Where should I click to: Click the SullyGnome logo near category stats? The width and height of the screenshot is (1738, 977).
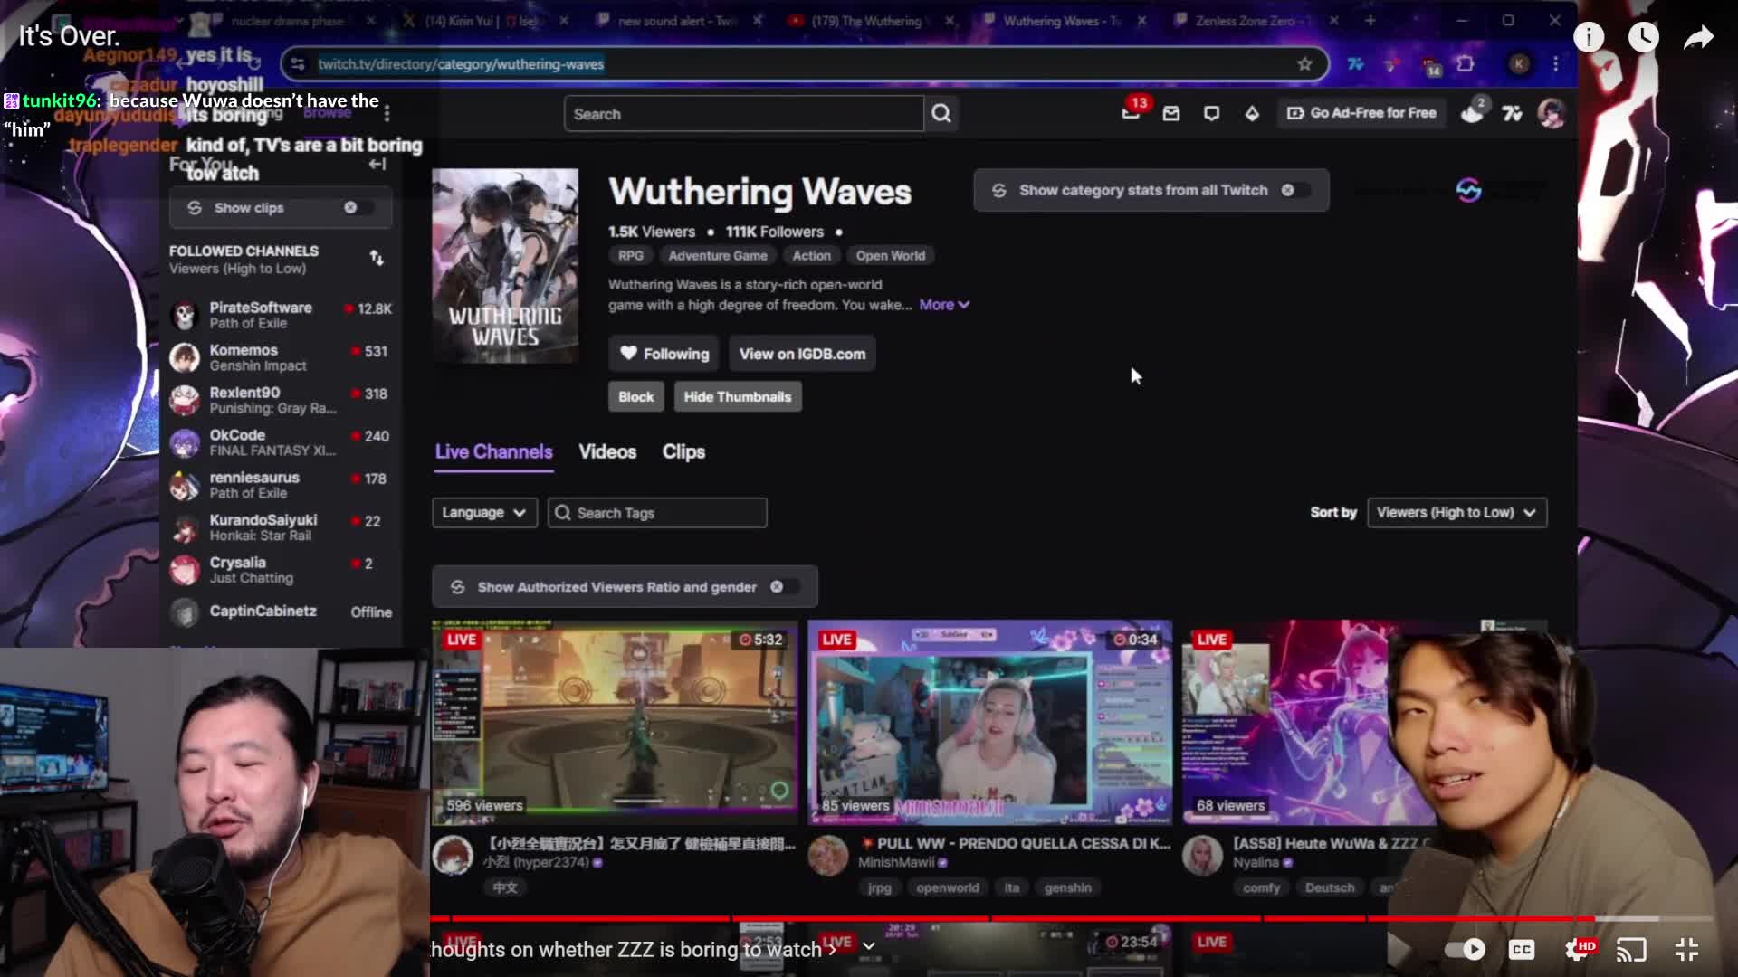coord(1468,190)
